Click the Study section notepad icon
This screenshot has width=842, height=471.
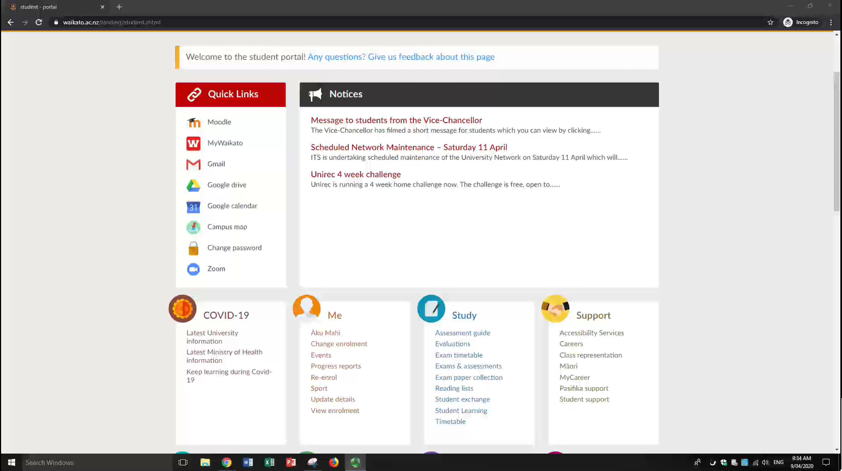[x=431, y=309]
